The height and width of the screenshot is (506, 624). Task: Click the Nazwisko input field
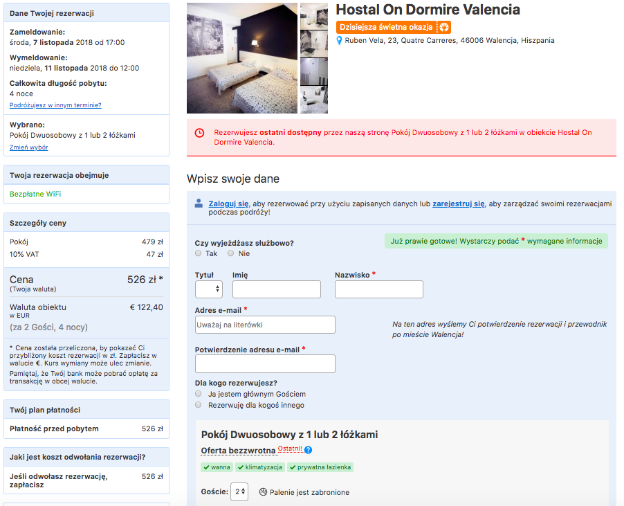[378, 289]
